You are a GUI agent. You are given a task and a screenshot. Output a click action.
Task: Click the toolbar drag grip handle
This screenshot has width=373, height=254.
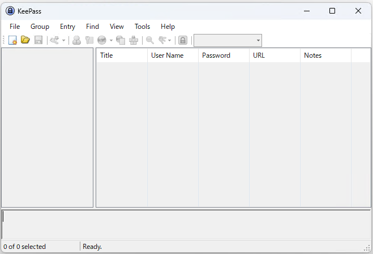[x=3, y=40]
